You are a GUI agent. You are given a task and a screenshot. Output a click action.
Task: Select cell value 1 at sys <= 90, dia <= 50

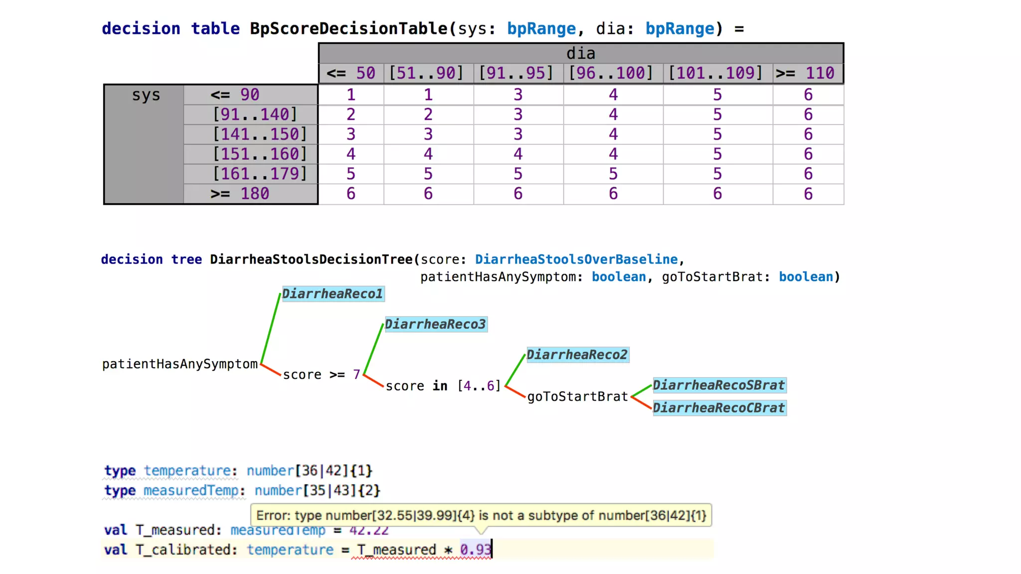[351, 95]
